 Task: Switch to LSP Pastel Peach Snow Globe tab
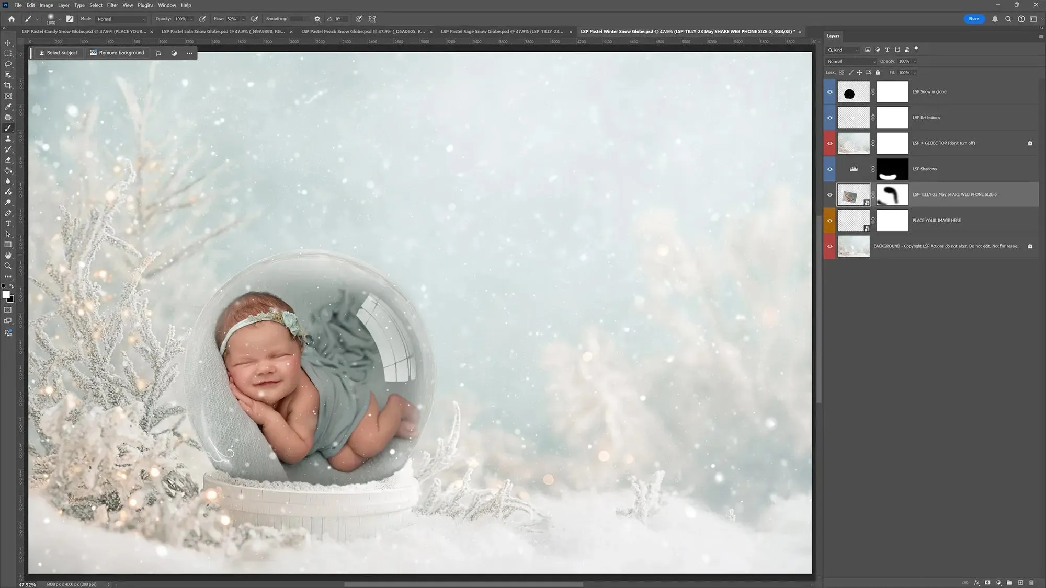363,32
